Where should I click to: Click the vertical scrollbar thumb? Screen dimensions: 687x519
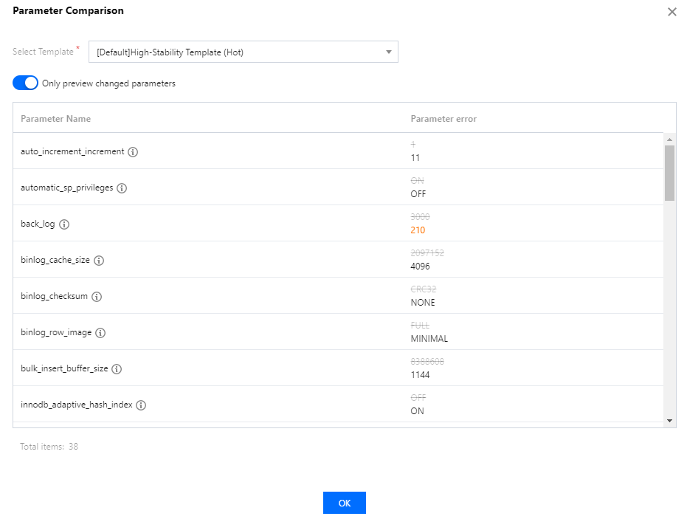click(669, 173)
